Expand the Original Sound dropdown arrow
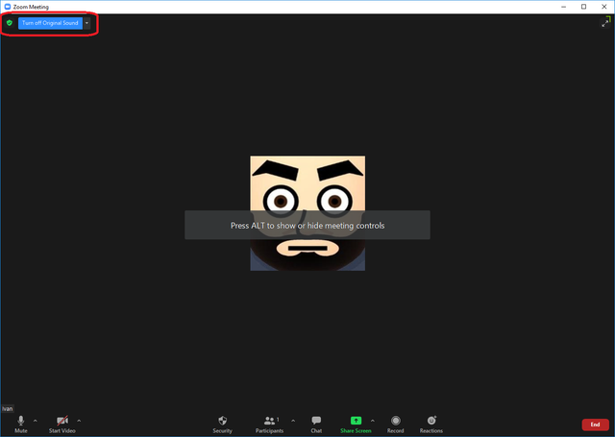This screenshot has width=615, height=437. (86, 22)
